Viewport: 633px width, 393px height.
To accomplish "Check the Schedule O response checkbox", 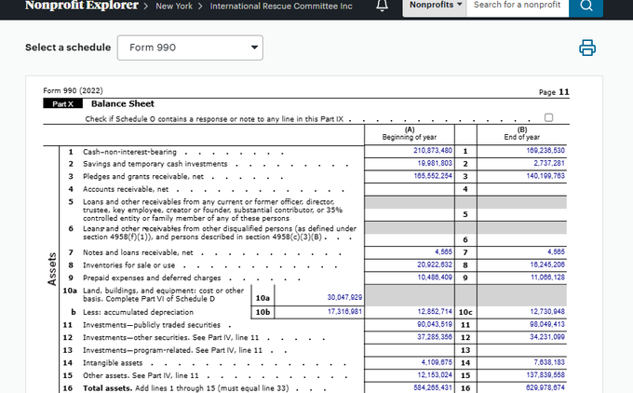I will click(548, 117).
